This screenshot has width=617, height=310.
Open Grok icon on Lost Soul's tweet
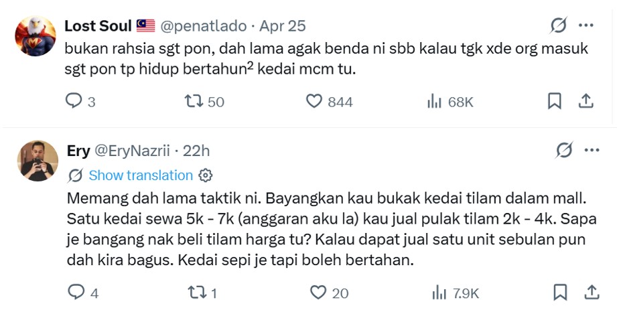[x=557, y=26]
